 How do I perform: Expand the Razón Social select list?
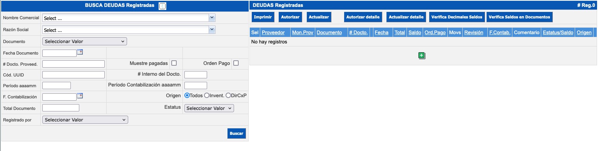click(x=129, y=30)
